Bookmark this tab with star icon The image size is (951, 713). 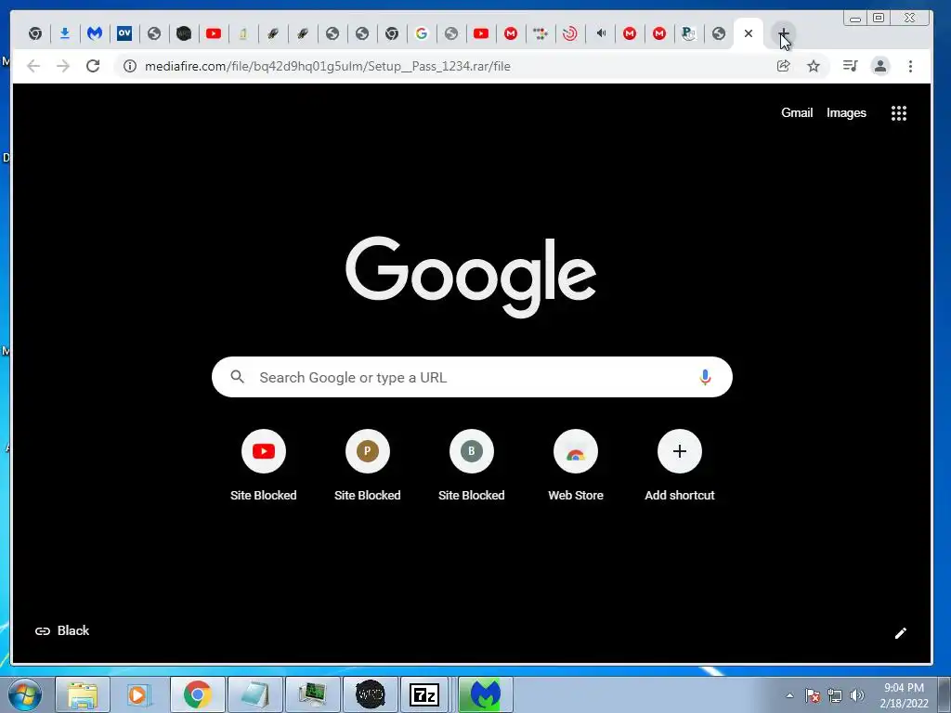pos(814,66)
